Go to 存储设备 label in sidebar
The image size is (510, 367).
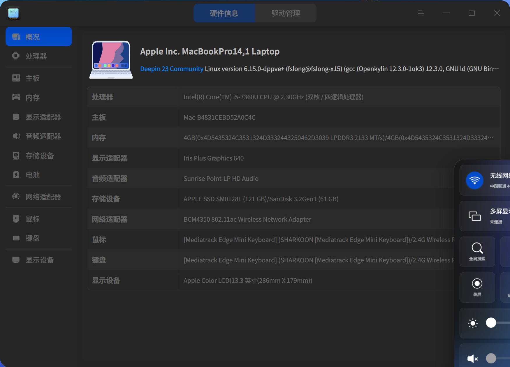(x=40, y=156)
